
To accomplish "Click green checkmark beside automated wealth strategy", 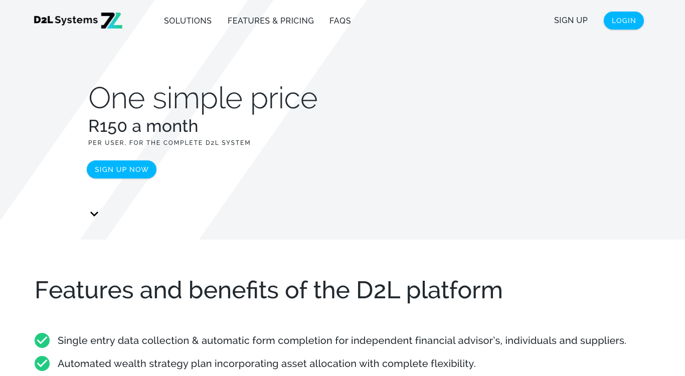I will click(42, 363).
